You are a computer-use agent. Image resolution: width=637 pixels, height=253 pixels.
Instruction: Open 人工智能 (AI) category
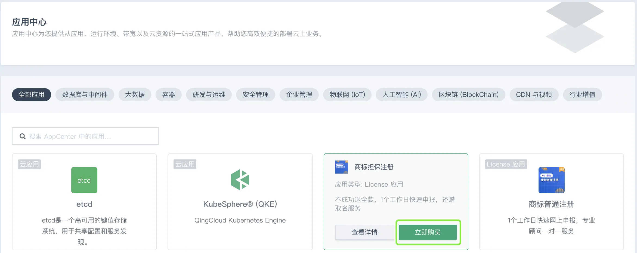click(401, 95)
